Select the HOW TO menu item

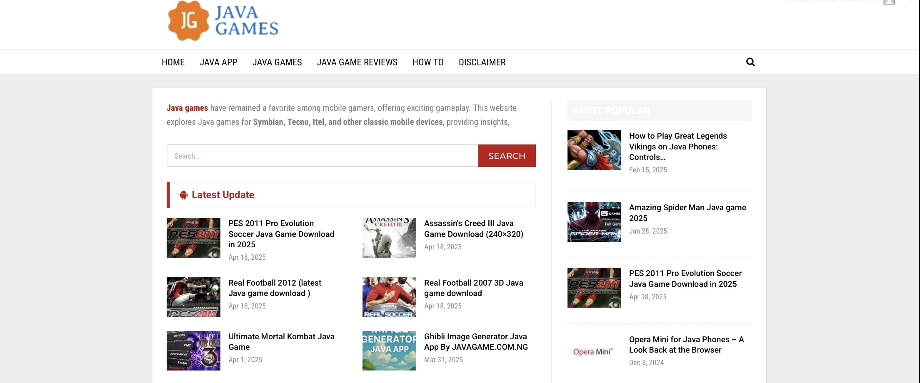(x=428, y=62)
